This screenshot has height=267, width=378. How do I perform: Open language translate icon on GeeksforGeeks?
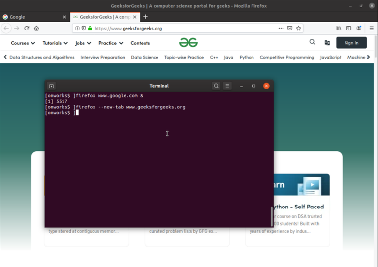pyautogui.click(x=327, y=43)
